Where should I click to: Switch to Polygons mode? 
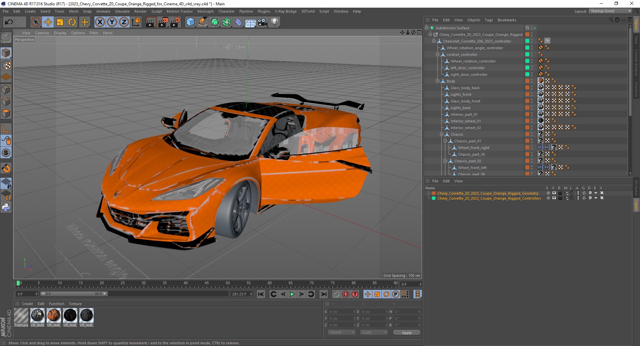tap(6, 113)
